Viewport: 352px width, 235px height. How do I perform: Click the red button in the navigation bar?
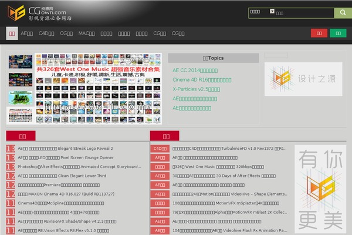[x=319, y=33]
